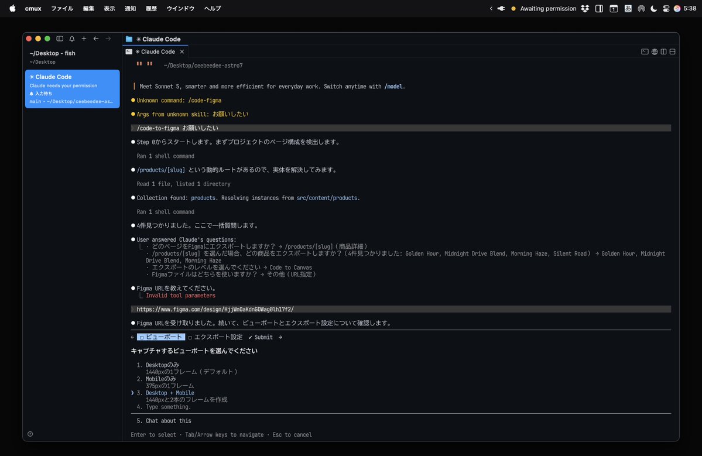Switch to the Claude Code terminal tab

(x=155, y=52)
